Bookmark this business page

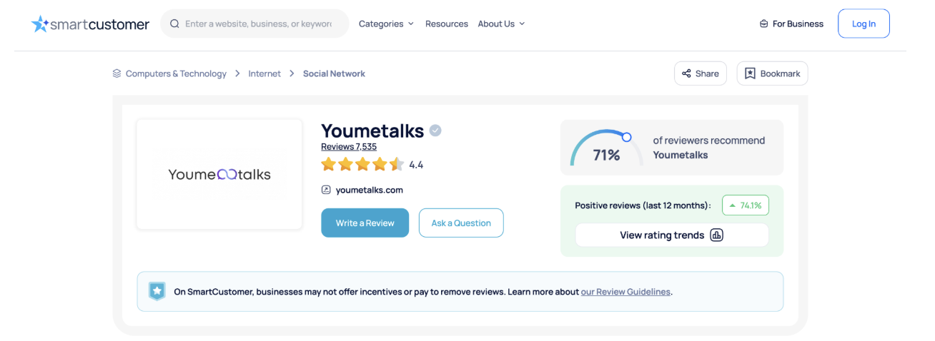[x=772, y=73]
